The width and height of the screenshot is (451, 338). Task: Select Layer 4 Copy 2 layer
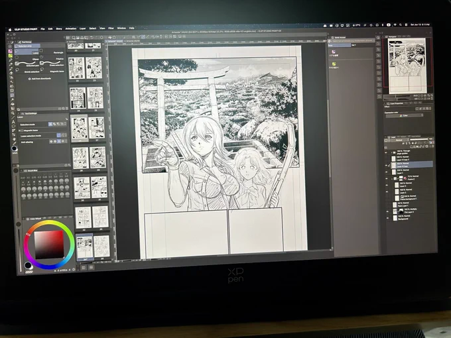[411, 158]
